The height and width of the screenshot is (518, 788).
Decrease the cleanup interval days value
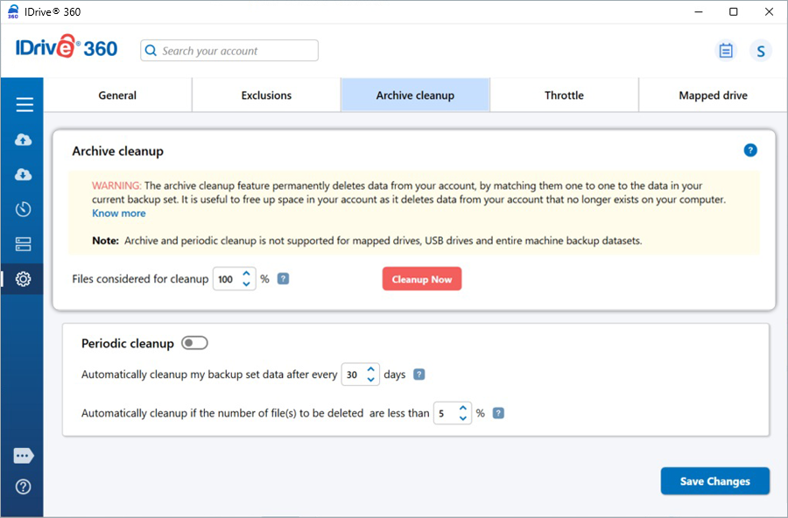pos(371,380)
